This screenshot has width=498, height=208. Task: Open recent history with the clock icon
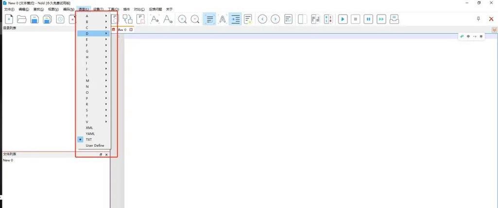[60, 19]
